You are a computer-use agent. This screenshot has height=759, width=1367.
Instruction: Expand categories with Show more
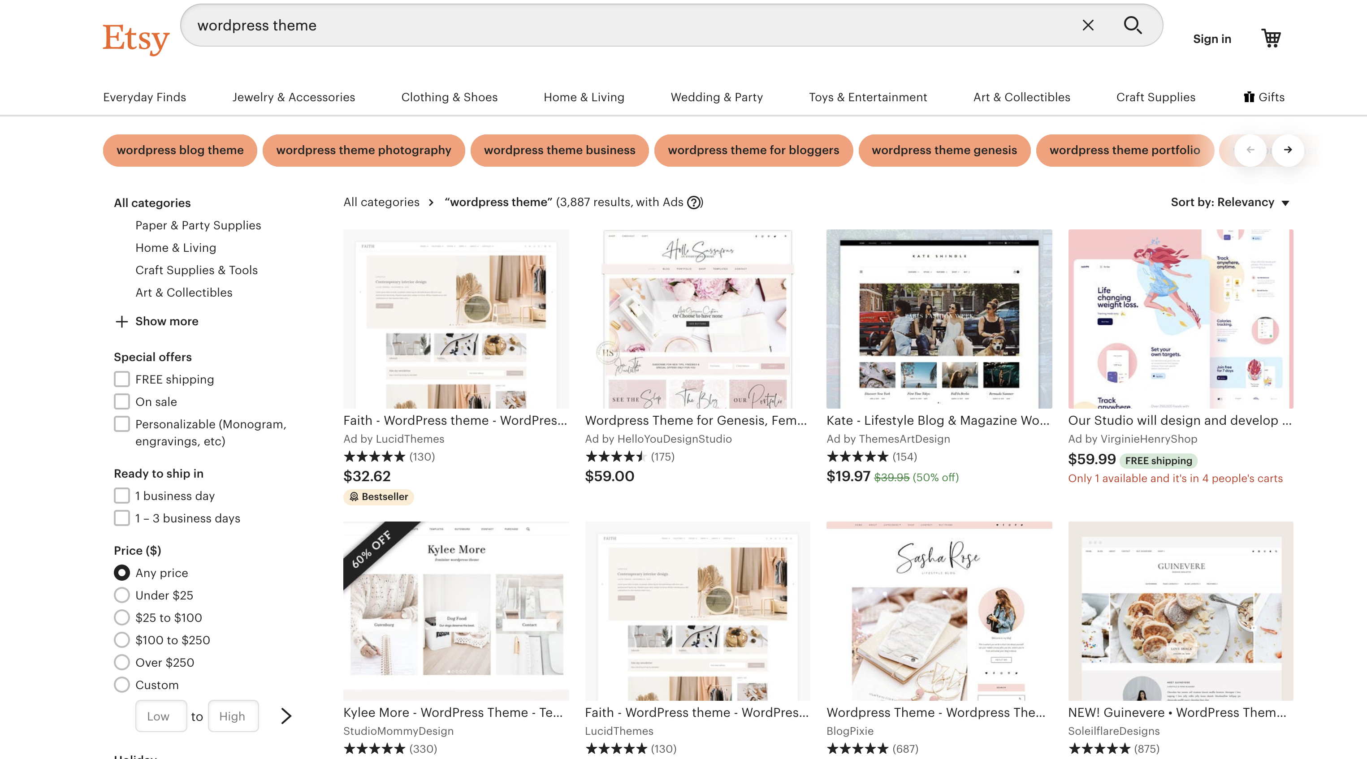pyautogui.click(x=166, y=321)
